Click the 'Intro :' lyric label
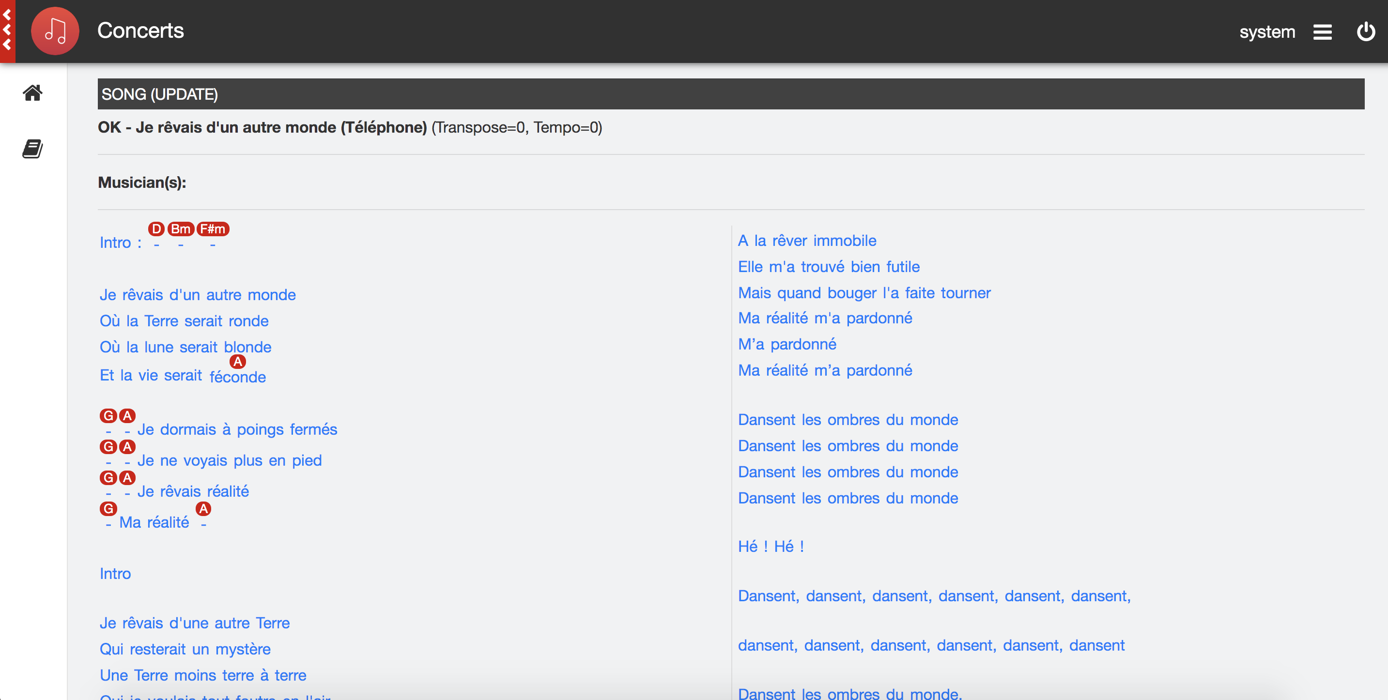The width and height of the screenshot is (1388, 700). [x=121, y=243]
